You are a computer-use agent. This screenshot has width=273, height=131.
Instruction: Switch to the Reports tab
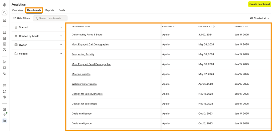50,10
